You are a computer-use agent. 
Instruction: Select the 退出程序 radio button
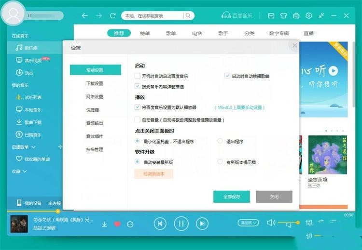coord(220,141)
